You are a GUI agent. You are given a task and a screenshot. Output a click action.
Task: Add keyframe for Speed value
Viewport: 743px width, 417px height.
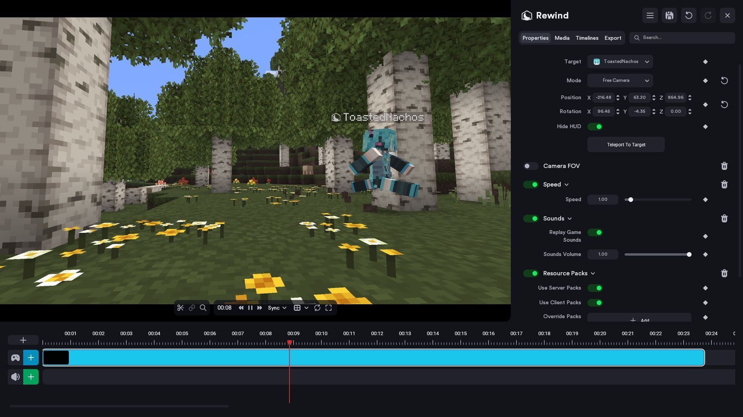tap(705, 200)
